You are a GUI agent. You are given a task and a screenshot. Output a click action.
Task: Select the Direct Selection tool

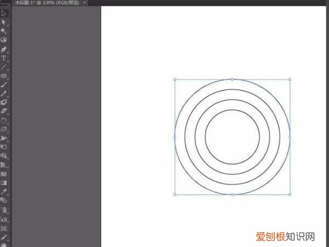click(4, 22)
